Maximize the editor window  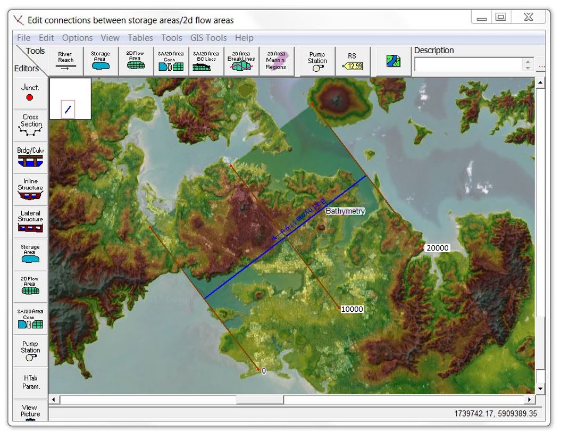click(501, 17)
